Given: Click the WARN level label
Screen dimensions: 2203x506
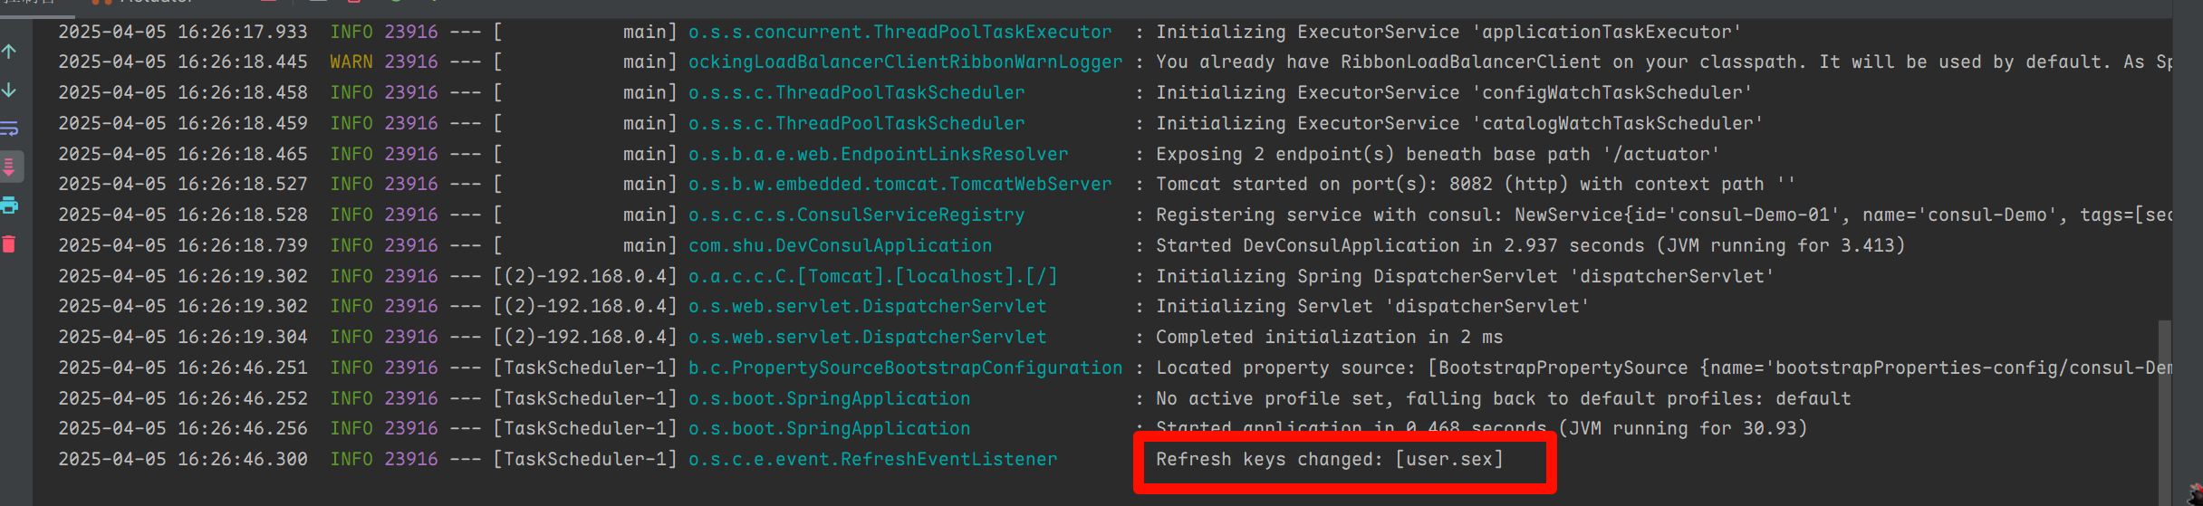Looking at the screenshot, I should (351, 62).
